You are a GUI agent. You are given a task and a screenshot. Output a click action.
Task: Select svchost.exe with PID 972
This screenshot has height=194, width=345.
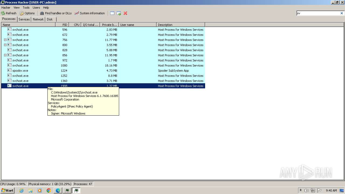(103, 60)
